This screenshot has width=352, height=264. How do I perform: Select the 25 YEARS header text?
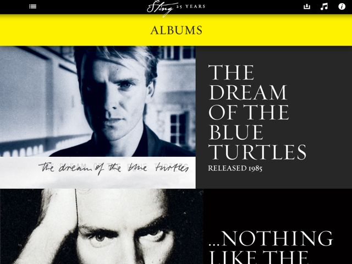click(x=191, y=7)
